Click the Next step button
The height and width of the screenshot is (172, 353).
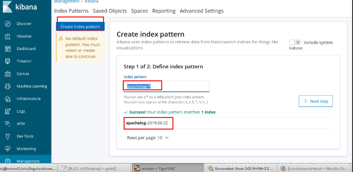pyautogui.click(x=316, y=101)
